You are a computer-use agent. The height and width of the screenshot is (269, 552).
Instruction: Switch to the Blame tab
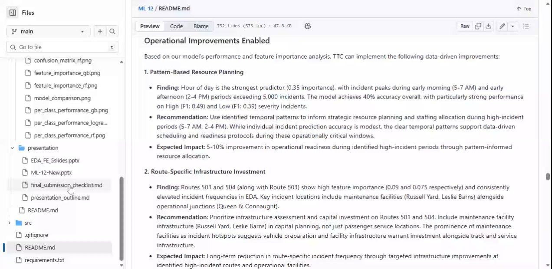click(201, 26)
